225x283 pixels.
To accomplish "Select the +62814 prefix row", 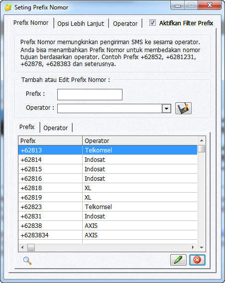I will click(108, 159).
